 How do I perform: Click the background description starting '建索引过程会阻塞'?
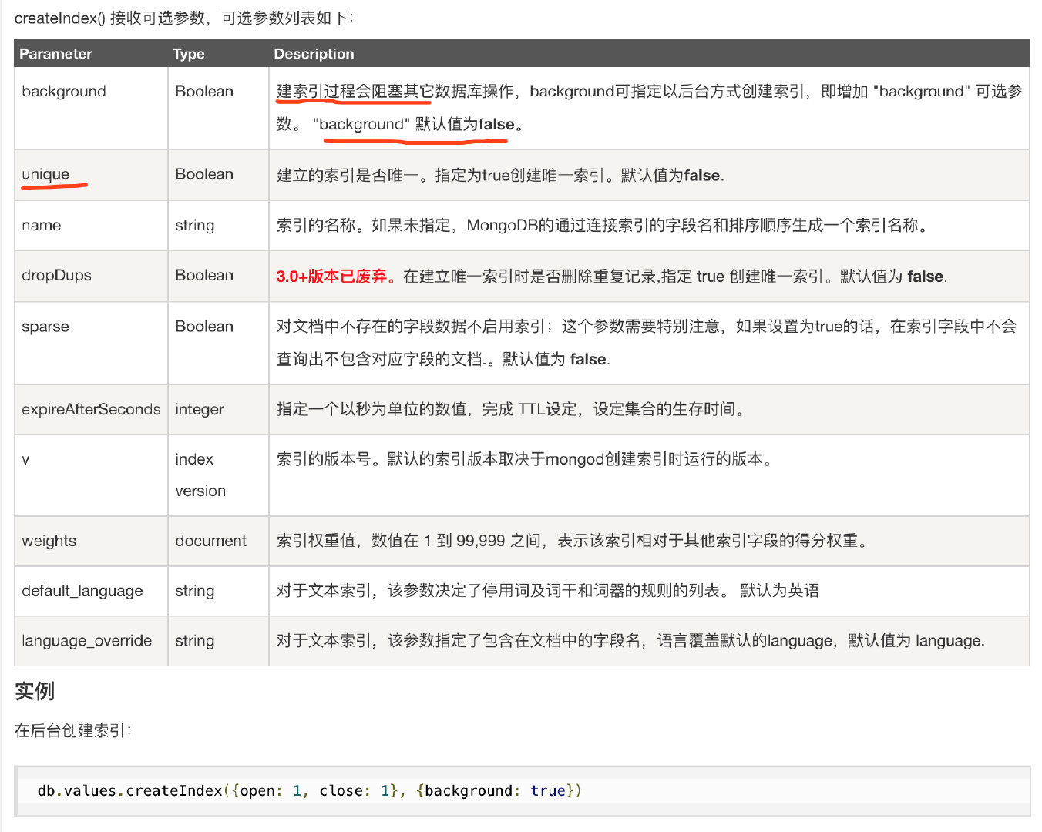649,107
